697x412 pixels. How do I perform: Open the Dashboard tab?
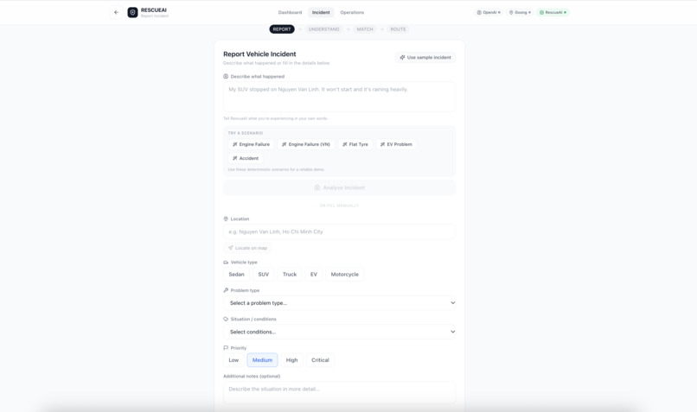(x=290, y=12)
